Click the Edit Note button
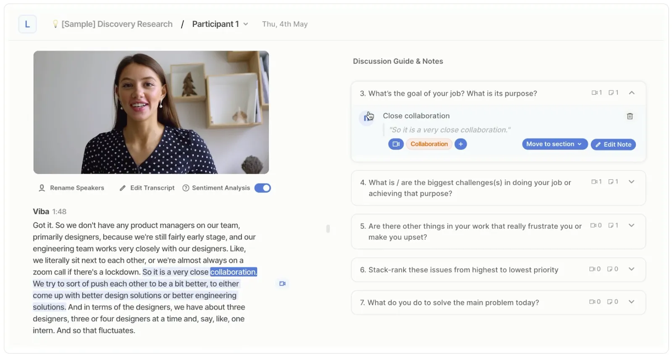The height and width of the screenshot is (356, 672). 613,145
